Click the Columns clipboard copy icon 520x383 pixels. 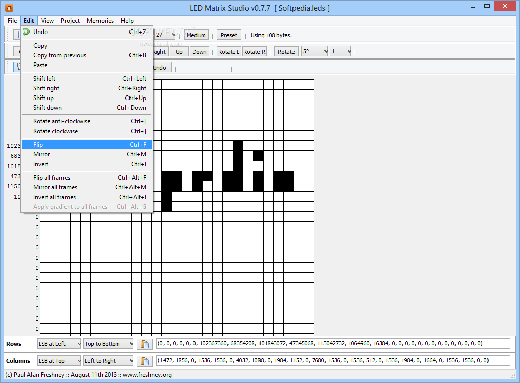[x=145, y=361]
